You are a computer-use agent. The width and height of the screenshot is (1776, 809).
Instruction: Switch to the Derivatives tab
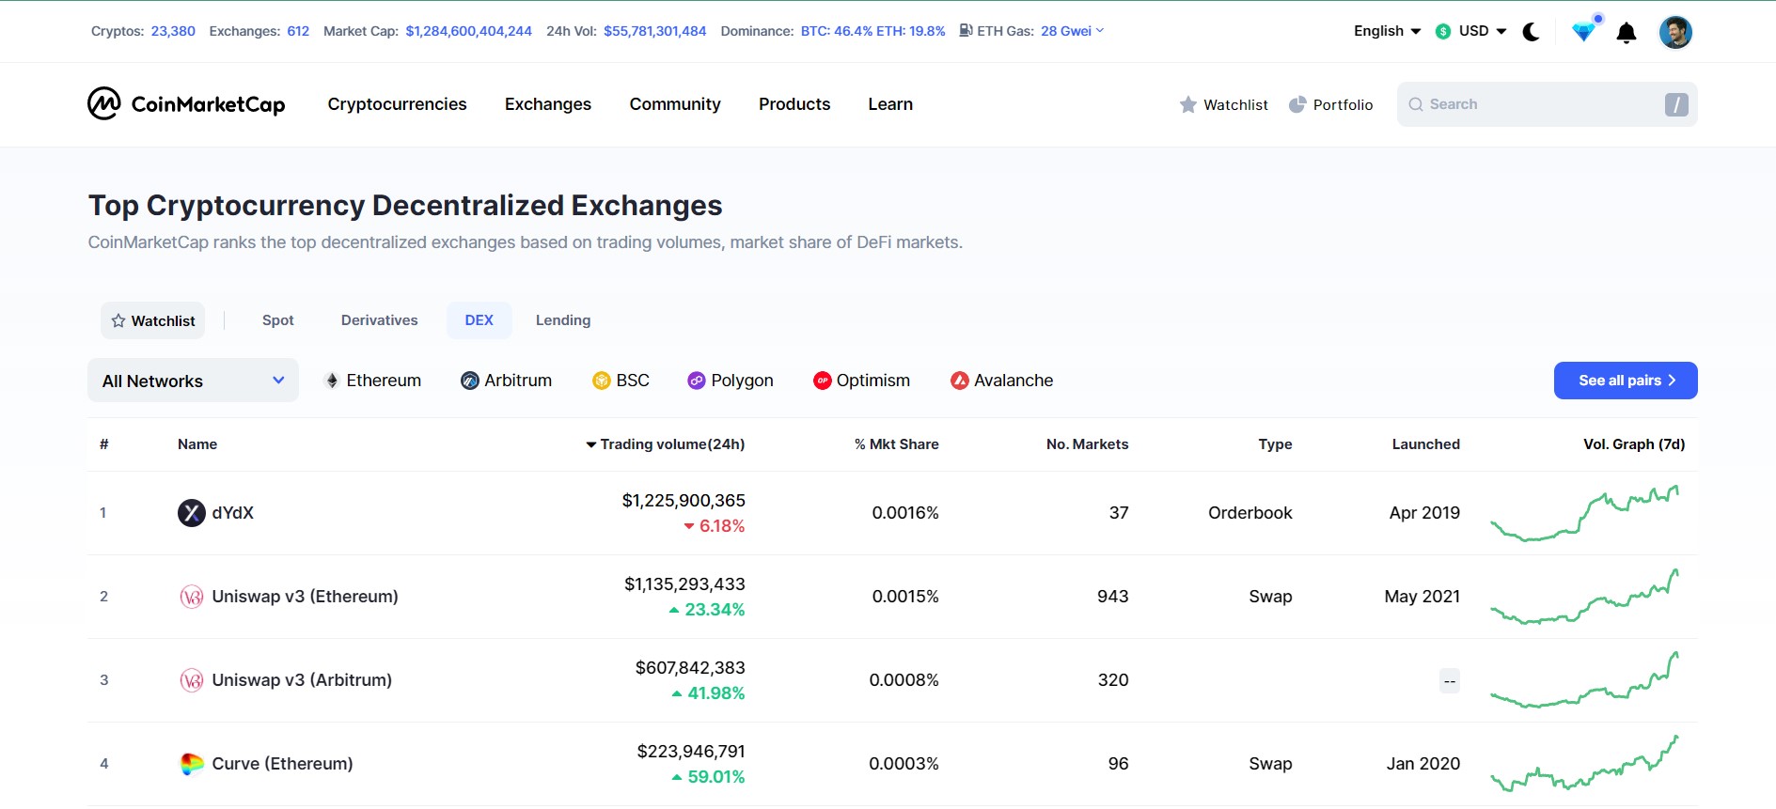coord(380,320)
